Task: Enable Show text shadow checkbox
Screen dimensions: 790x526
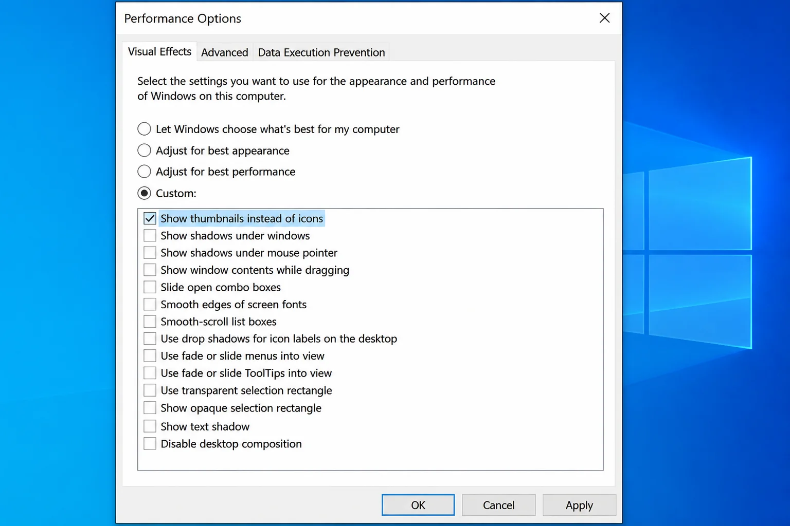Action: (x=150, y=426)
